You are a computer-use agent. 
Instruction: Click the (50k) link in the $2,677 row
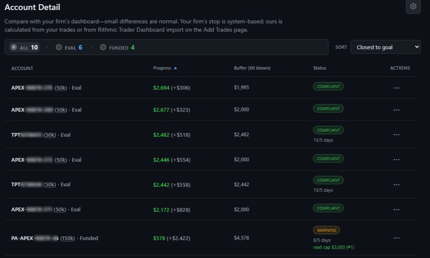click(x=60, y=110)
